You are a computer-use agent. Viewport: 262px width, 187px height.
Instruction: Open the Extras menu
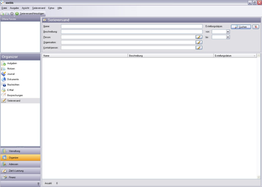pos(51,8)
